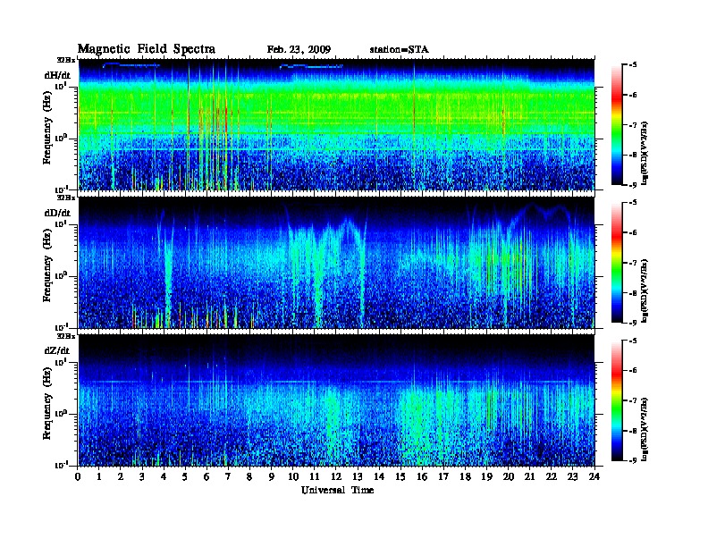
Task: Click hour 24 on the Universal Time axis
Action: [x=594, y=476]
